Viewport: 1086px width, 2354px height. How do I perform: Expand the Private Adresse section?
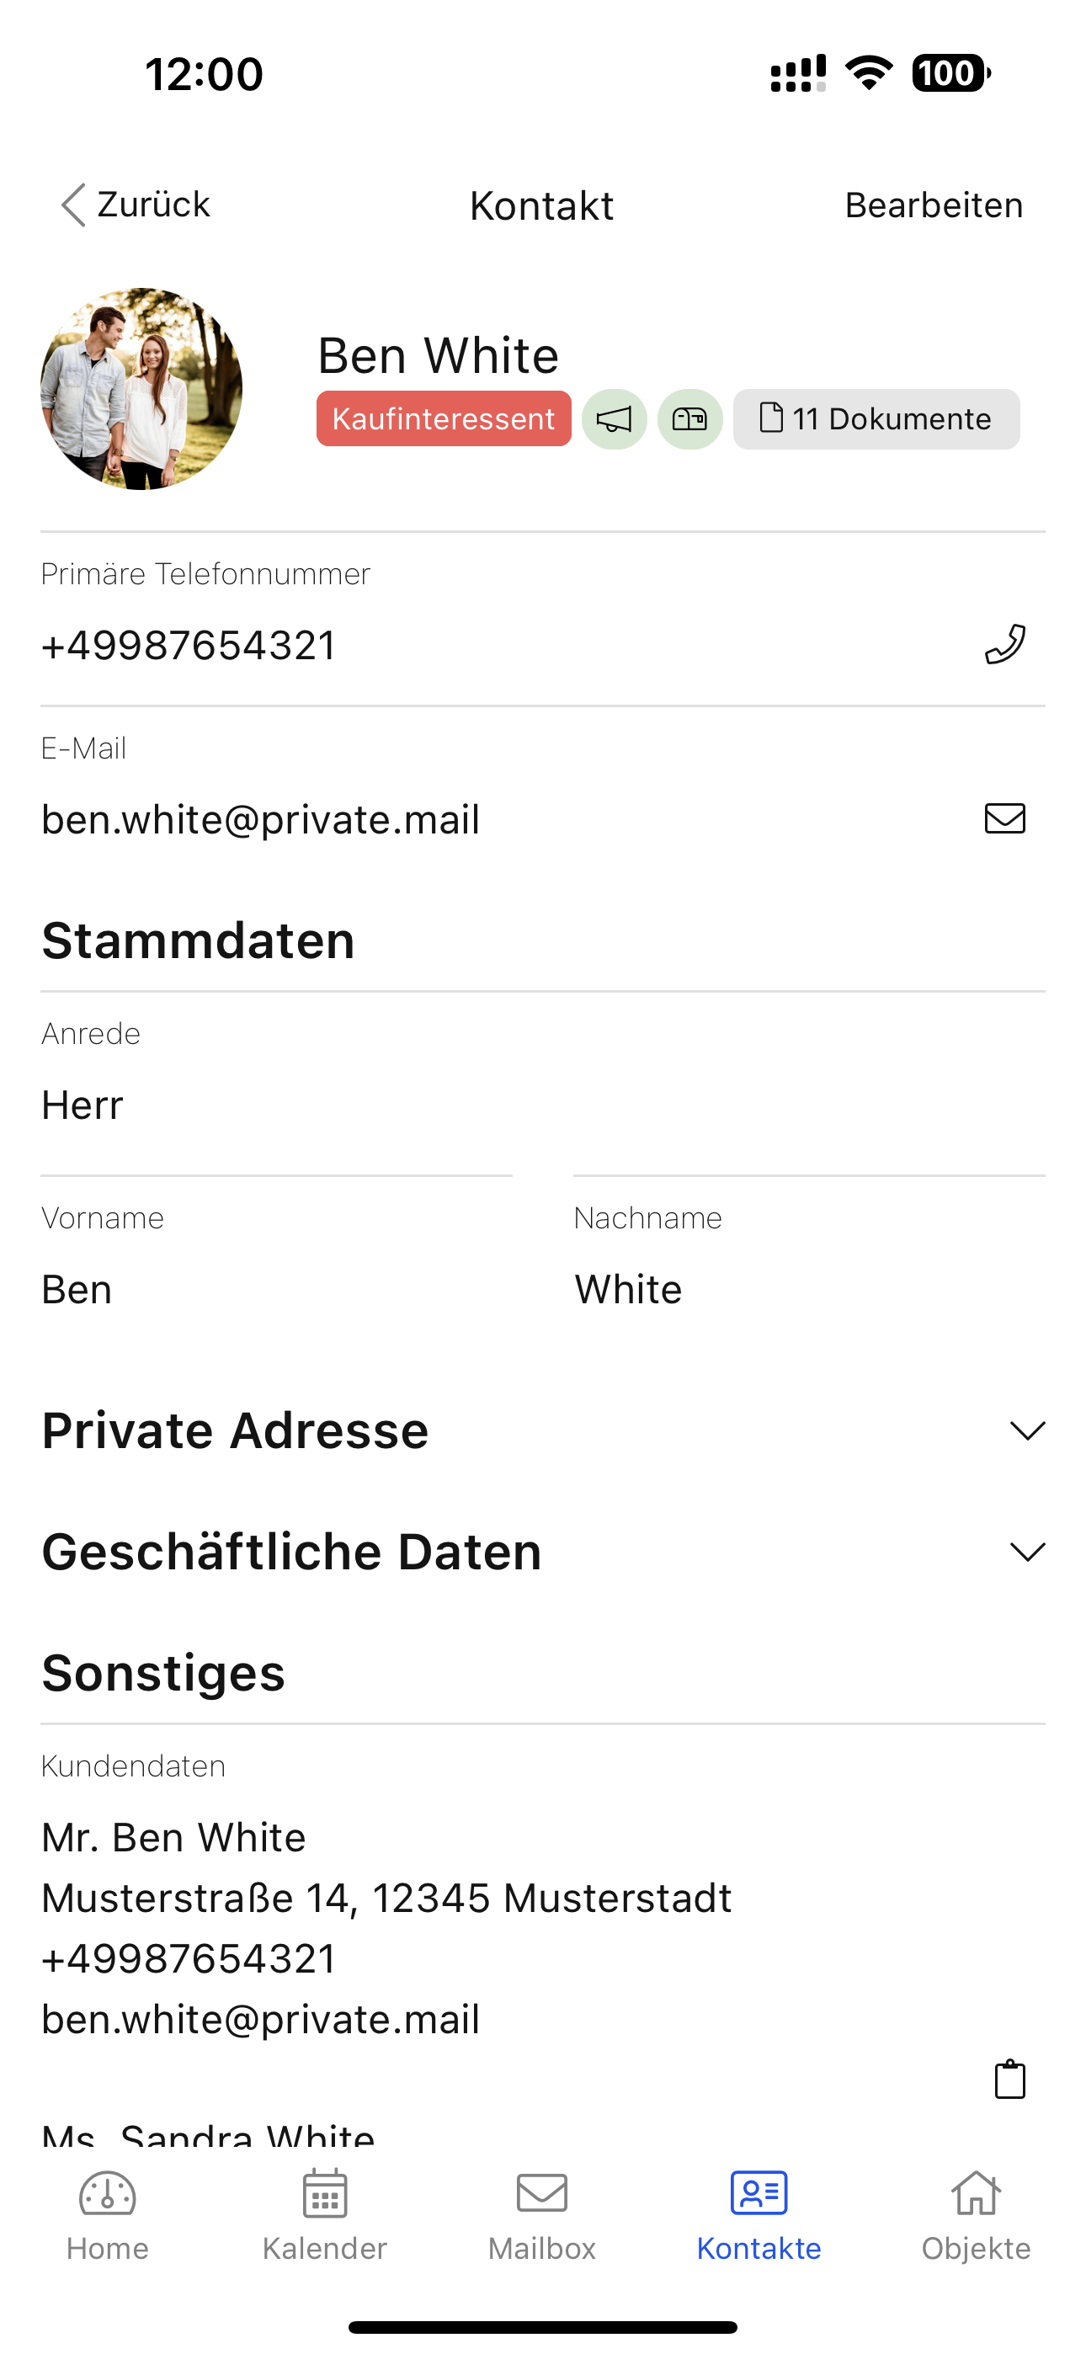click(x=1026, y=1430)
